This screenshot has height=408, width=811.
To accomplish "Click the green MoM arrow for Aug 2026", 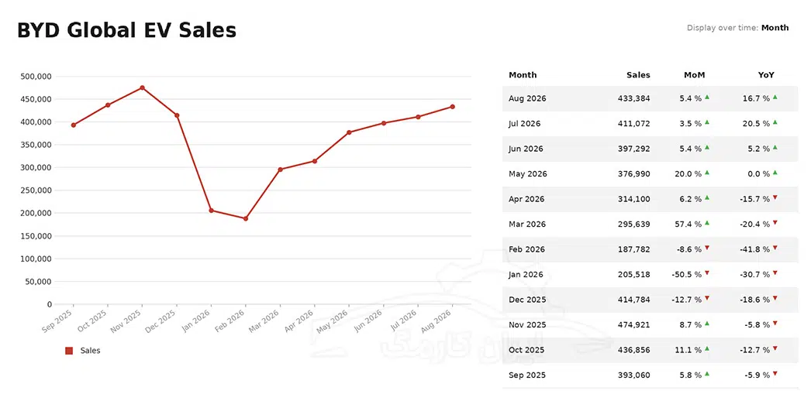I will [x=707, y=97].
